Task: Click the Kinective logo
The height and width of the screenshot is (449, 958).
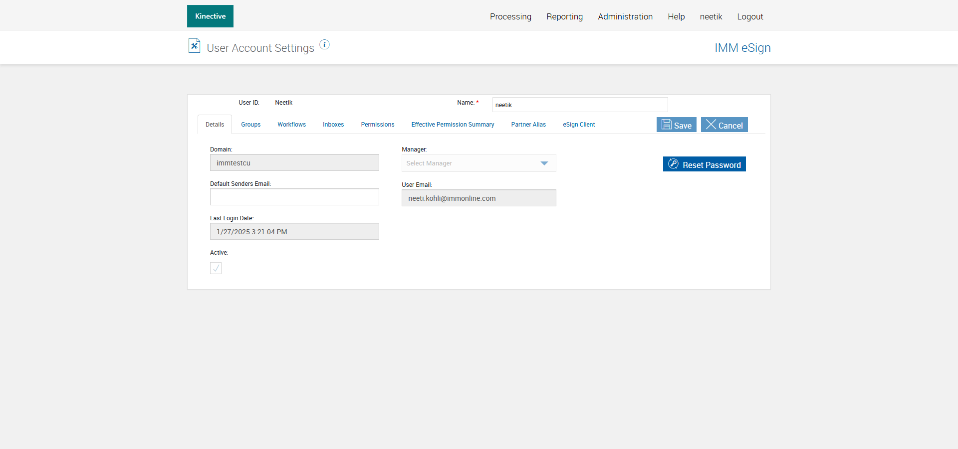Action: coord(210,16)
